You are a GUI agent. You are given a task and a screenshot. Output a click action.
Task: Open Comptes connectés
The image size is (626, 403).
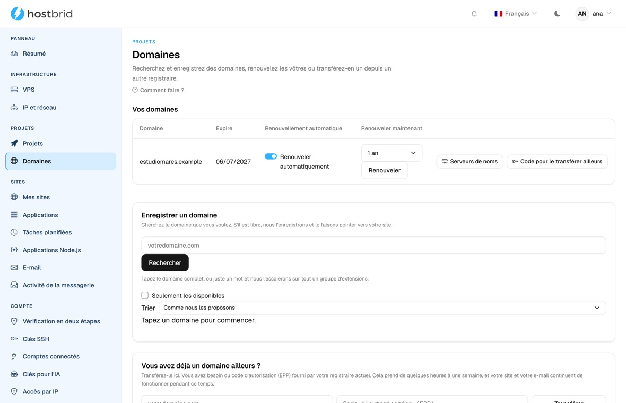point(60,356)
